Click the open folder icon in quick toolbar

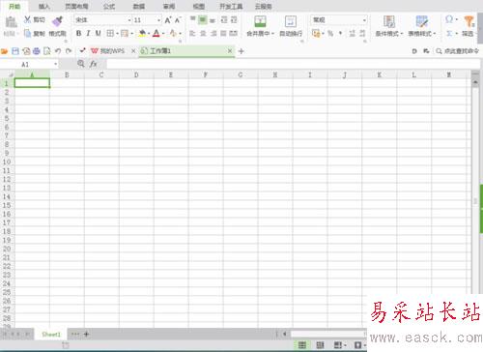coord(4,51)
